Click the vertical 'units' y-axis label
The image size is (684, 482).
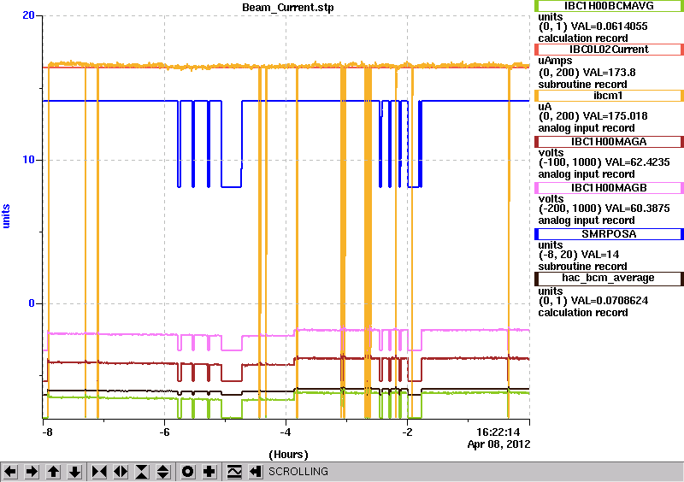coord(6,216)
